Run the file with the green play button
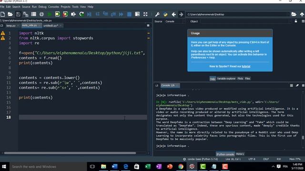Screen dimensions: 305x171 50,14
